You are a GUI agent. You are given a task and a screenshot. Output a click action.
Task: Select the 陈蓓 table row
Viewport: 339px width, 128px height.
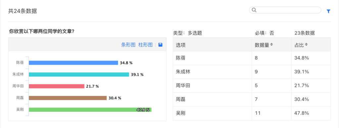tap(252, 58)
